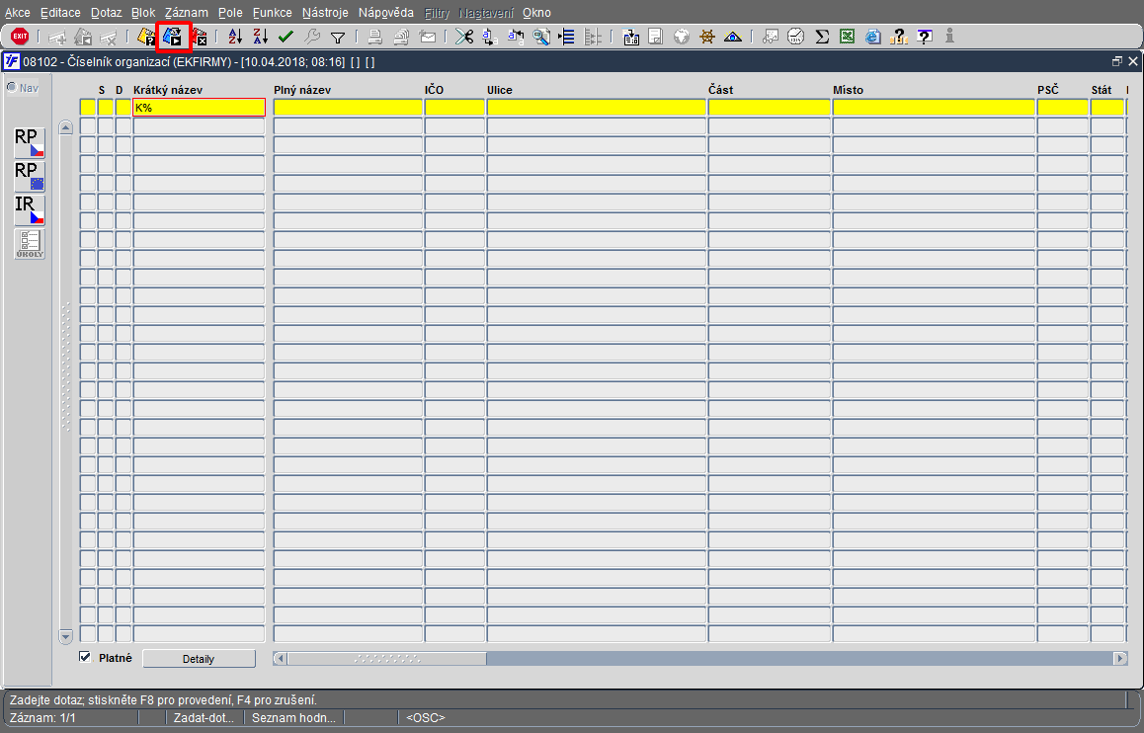Open the Akce menu
This screenshot has height=733, width=1144.
pyautogui.click(x=18, y=13)
